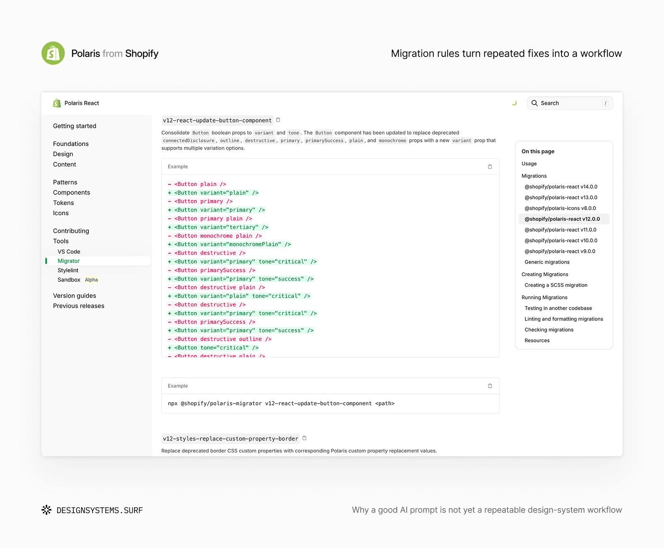Screen dimensions: 664x548
Task: Open Foundations section
Action: click(71, 144)
